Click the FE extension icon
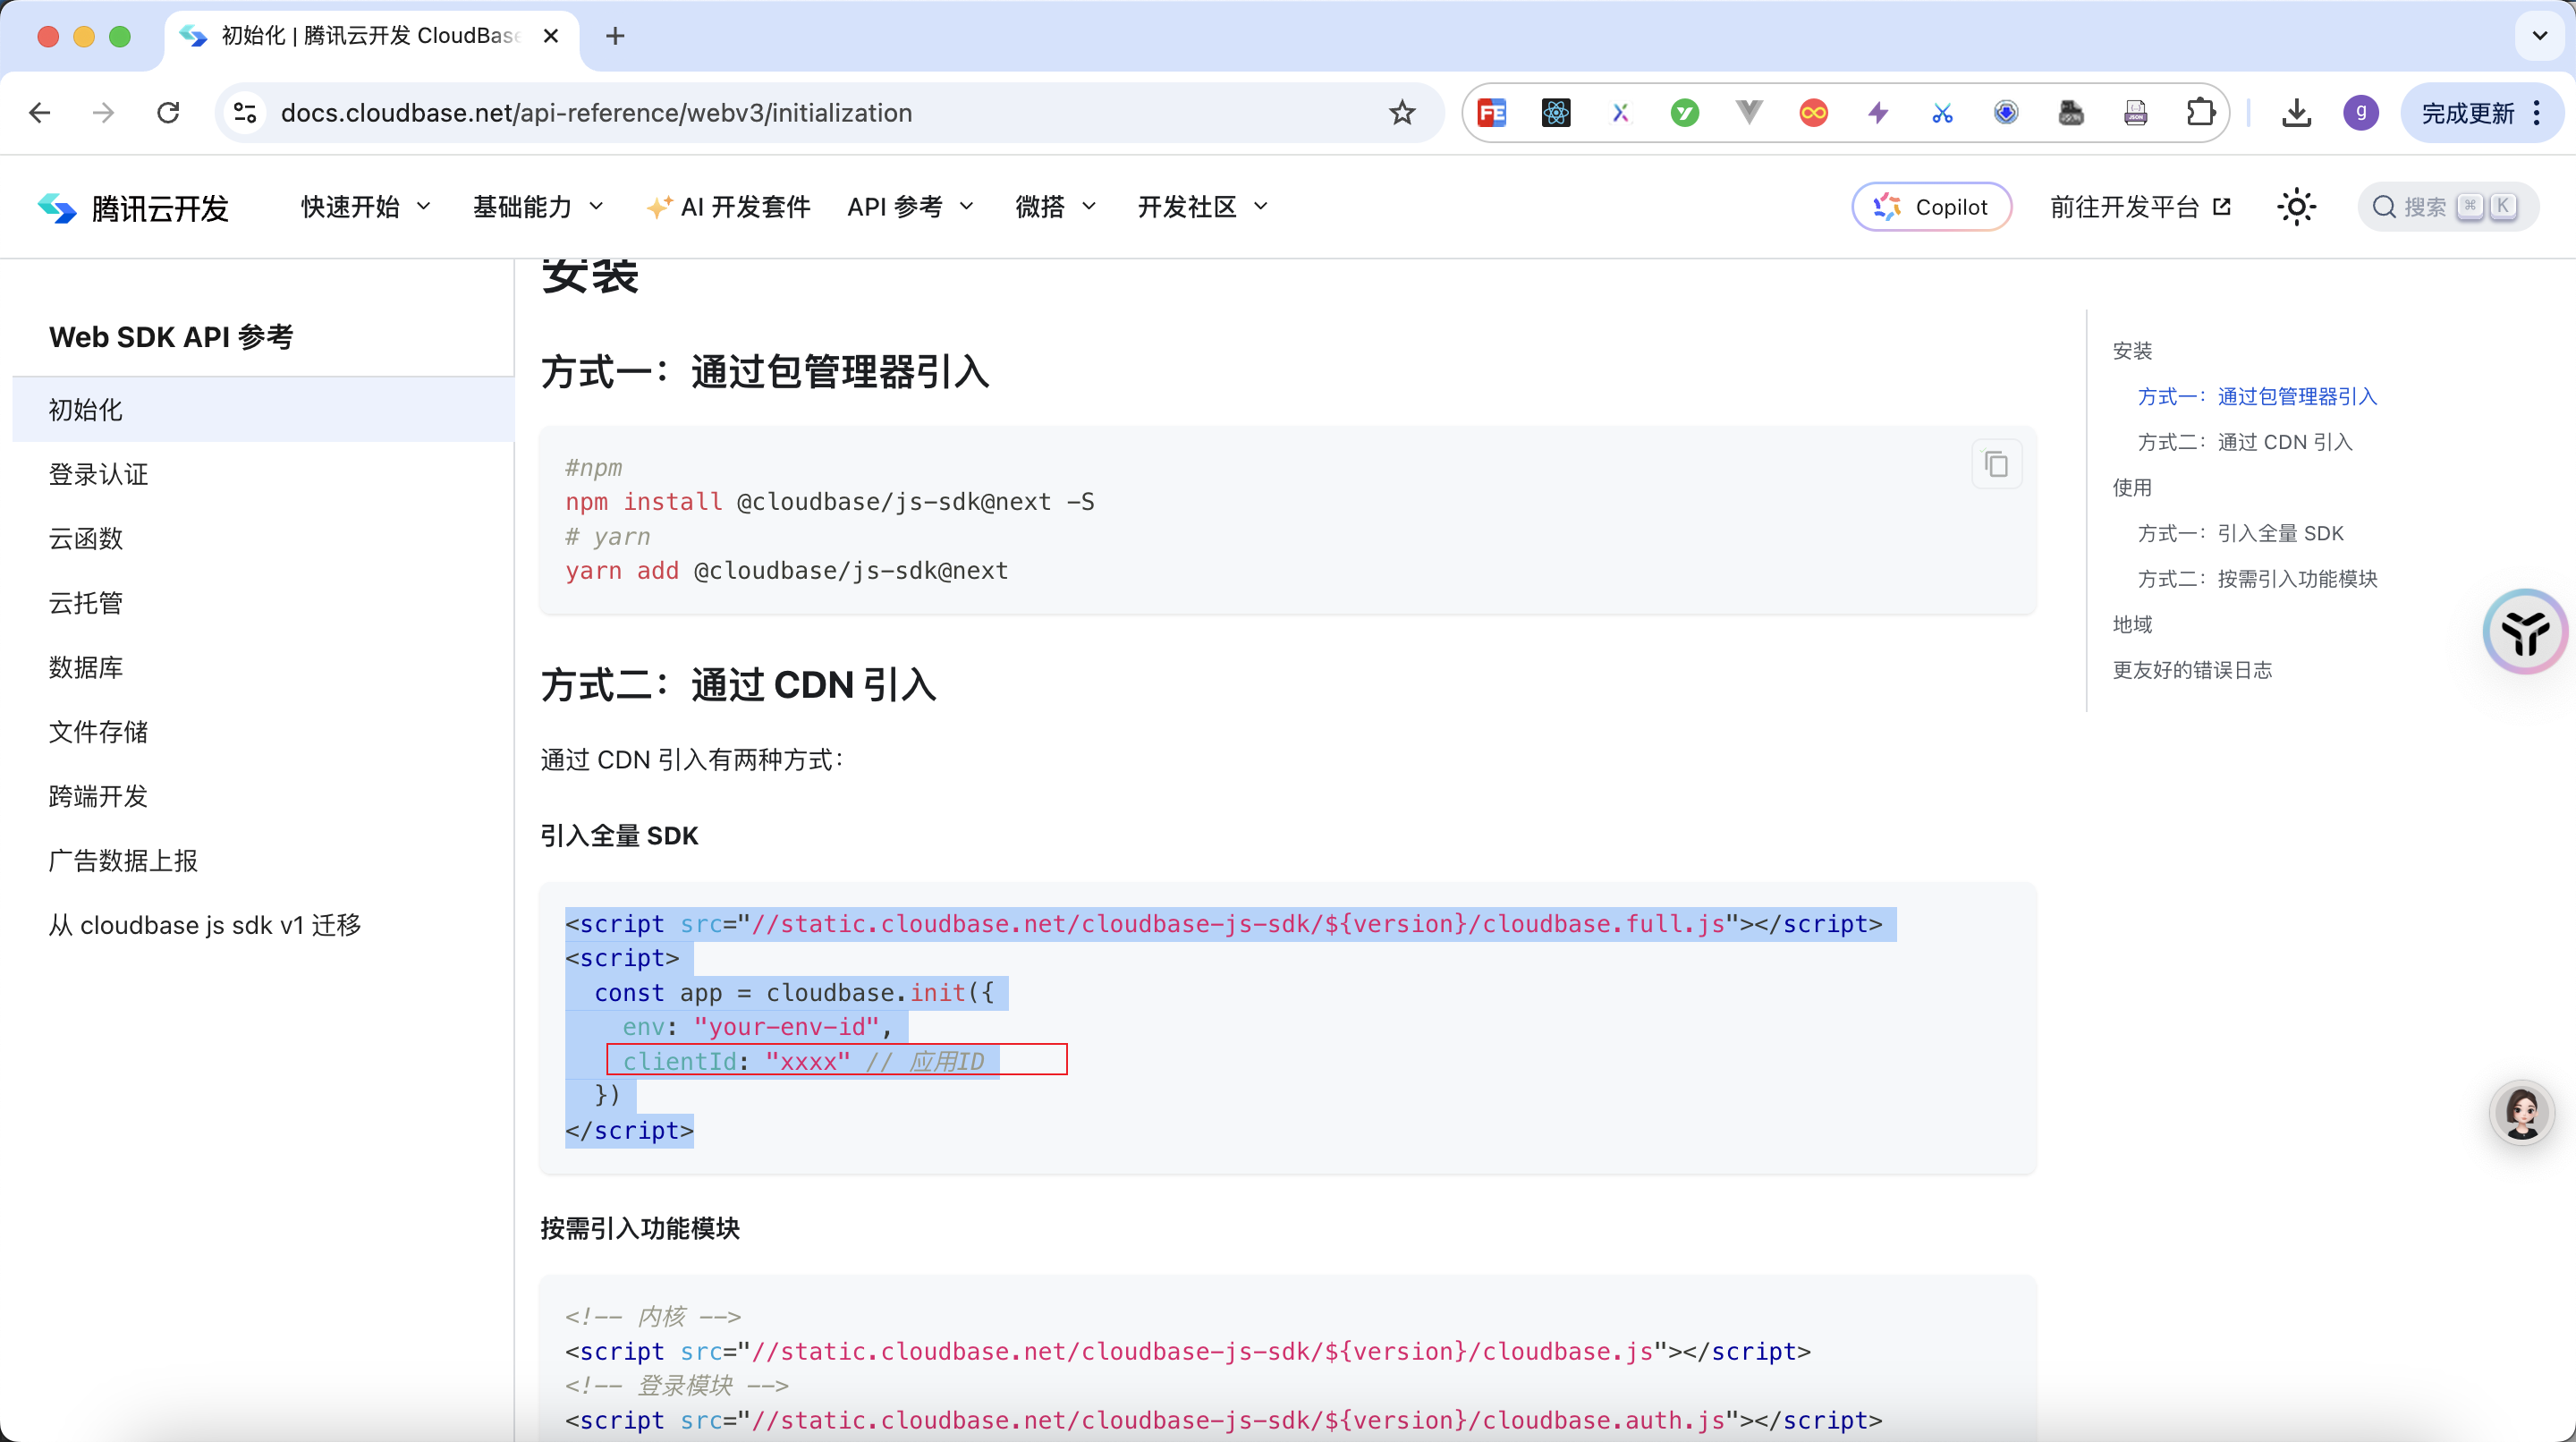2576x1442 pixels. pyautogui.click(x=1491, y=113)
